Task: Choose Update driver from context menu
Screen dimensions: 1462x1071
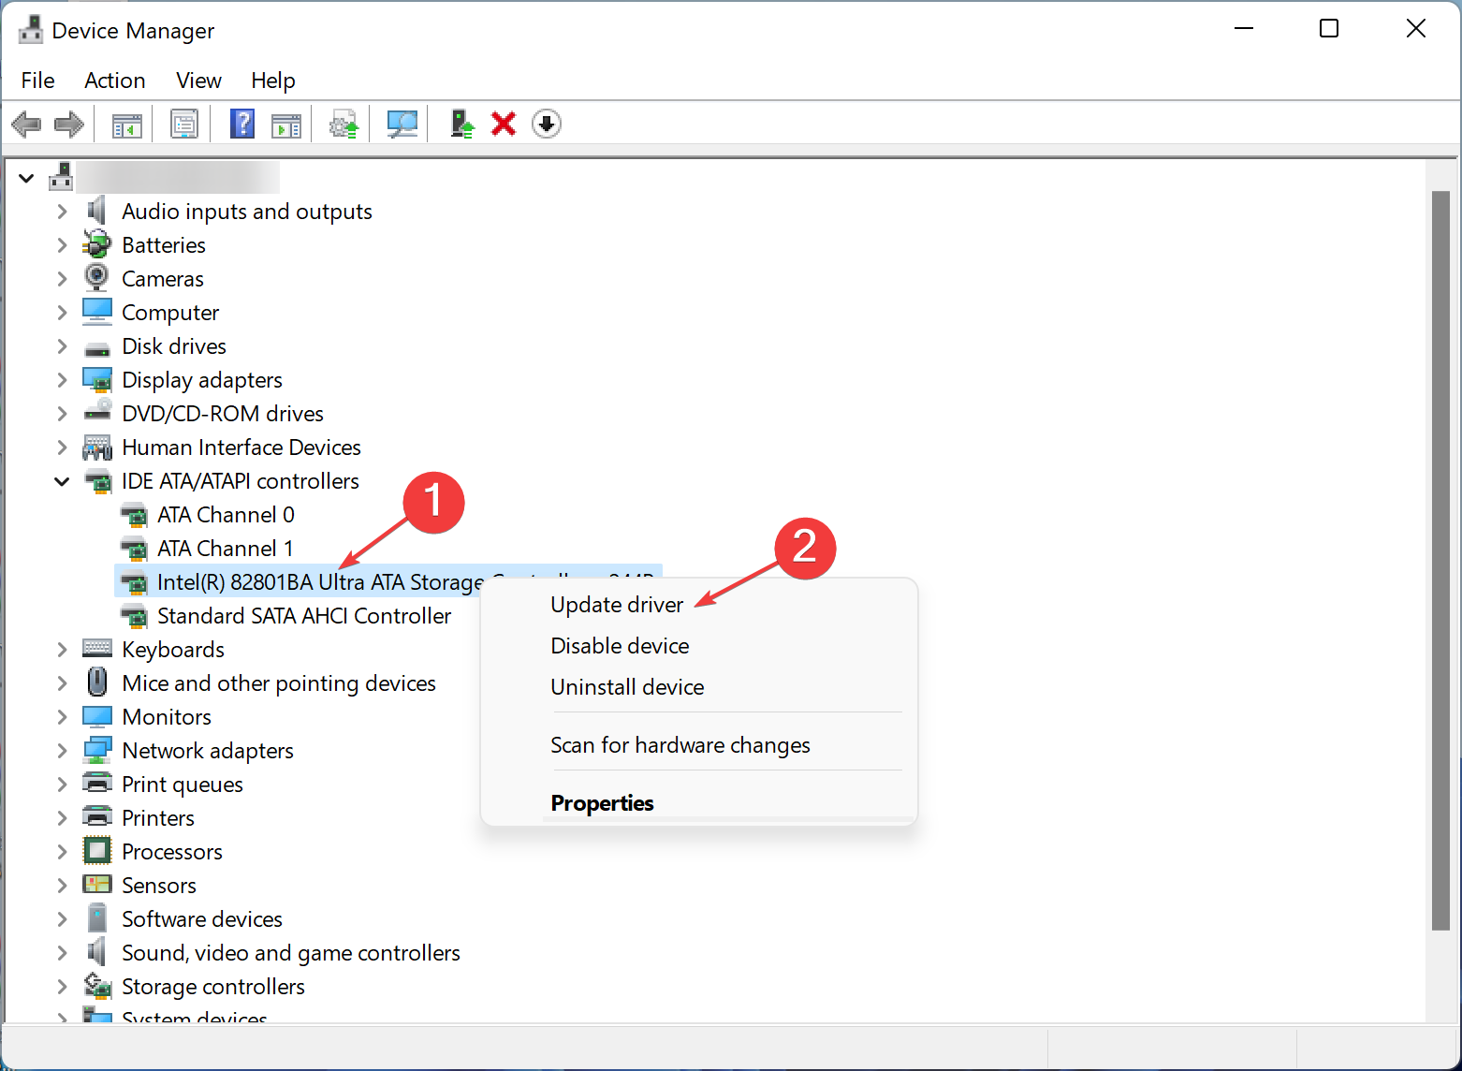Action: 617,605
